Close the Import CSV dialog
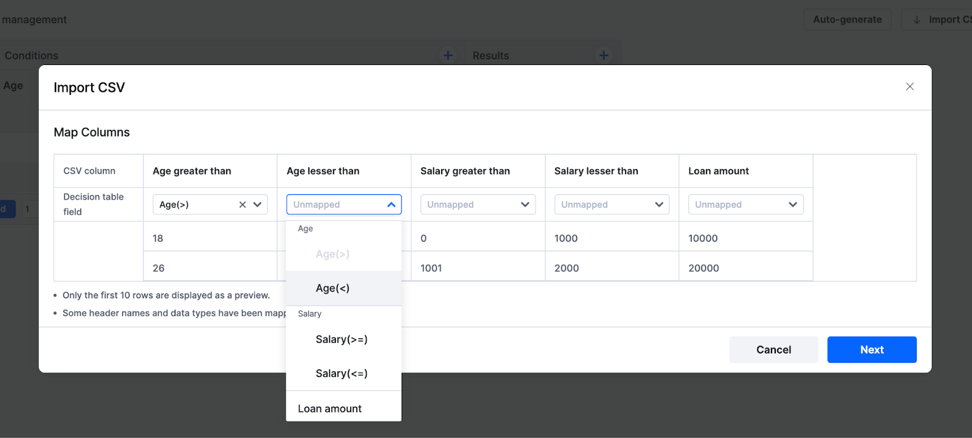The width and height of the screenshot is (972, 438). pos(909,87)
